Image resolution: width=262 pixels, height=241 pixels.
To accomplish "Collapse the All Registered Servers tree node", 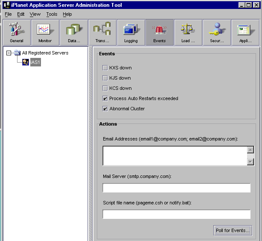I will (x=9, y=53).
